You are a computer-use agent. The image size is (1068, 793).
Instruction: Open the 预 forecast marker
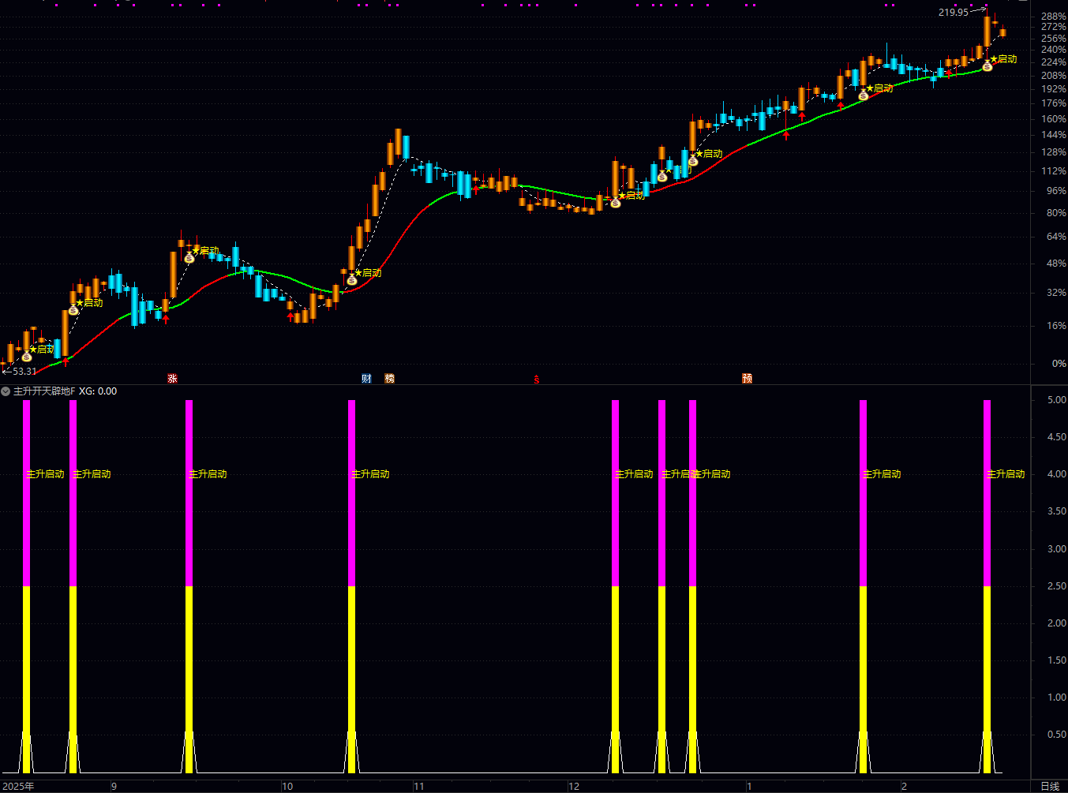point(747,379)
